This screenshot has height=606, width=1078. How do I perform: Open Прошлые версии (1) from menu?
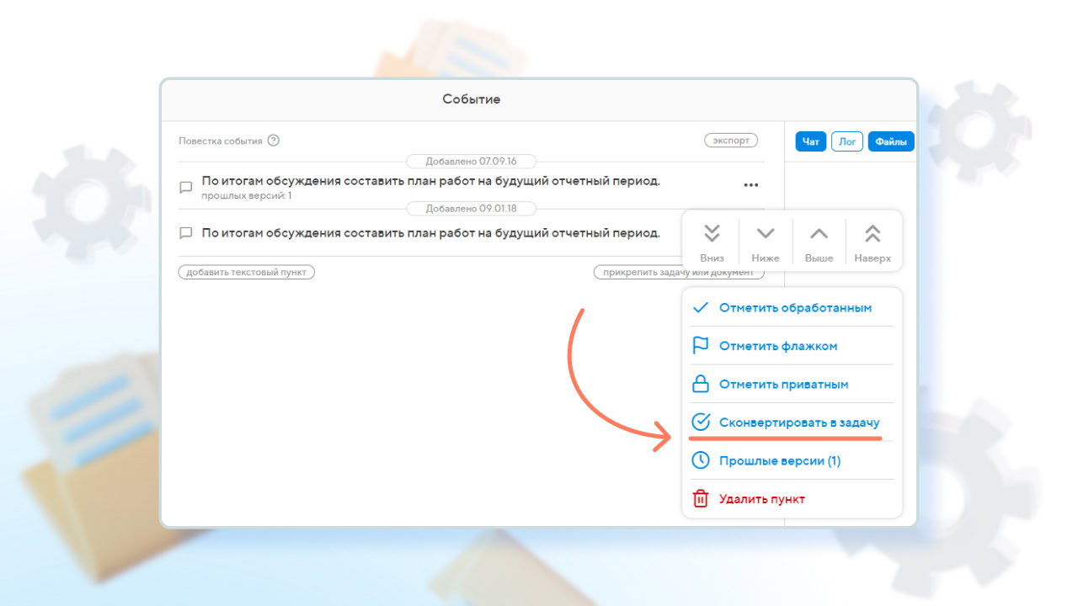point(779,461)
